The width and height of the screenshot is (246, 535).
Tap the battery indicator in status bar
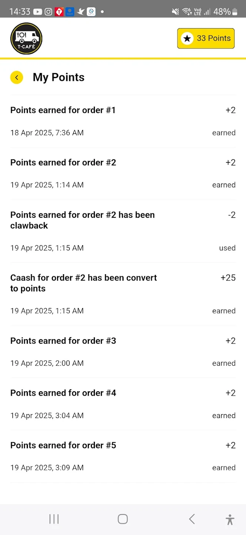(235, 12)
